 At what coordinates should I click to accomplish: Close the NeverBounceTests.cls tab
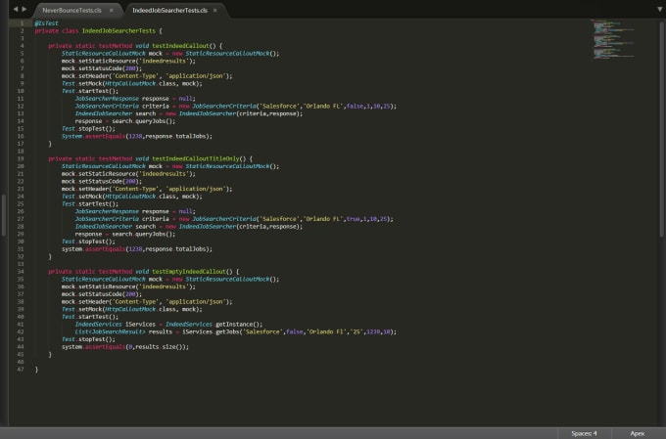tap(112, 10)
